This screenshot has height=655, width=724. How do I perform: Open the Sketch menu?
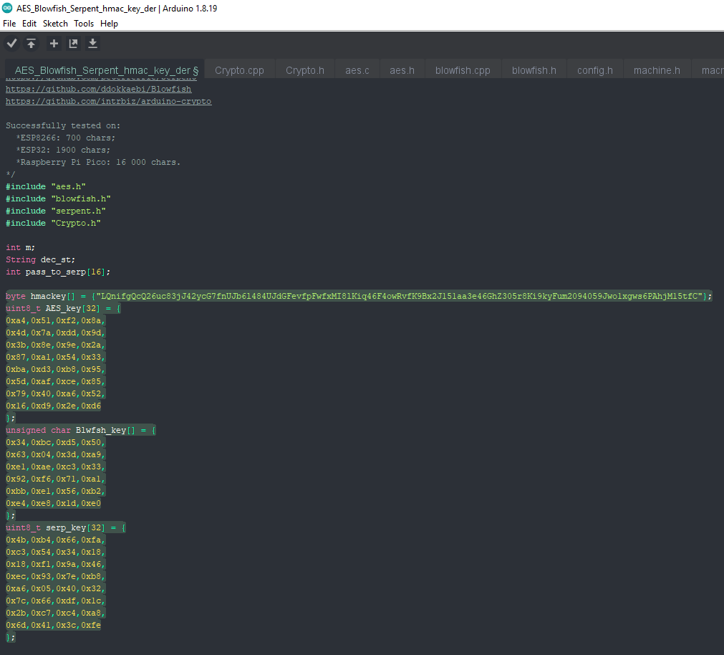coord(55,24)
